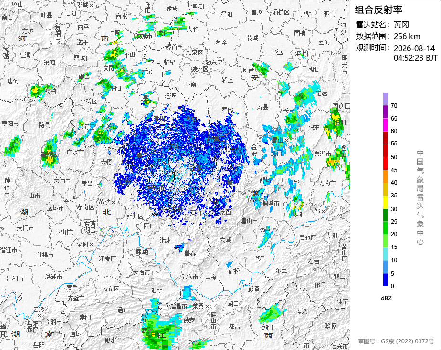Click the 审图号 GS京 (2022) 0372号 text
The width and height of the screenshot is (441, 350).
coord(396,341)
